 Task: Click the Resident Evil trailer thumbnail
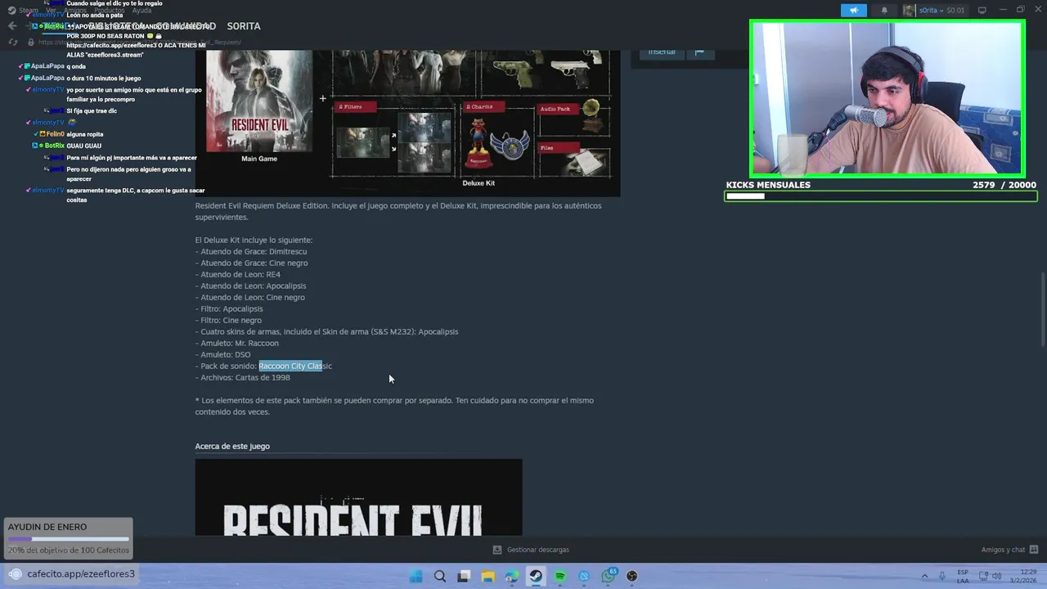[358, 497]
